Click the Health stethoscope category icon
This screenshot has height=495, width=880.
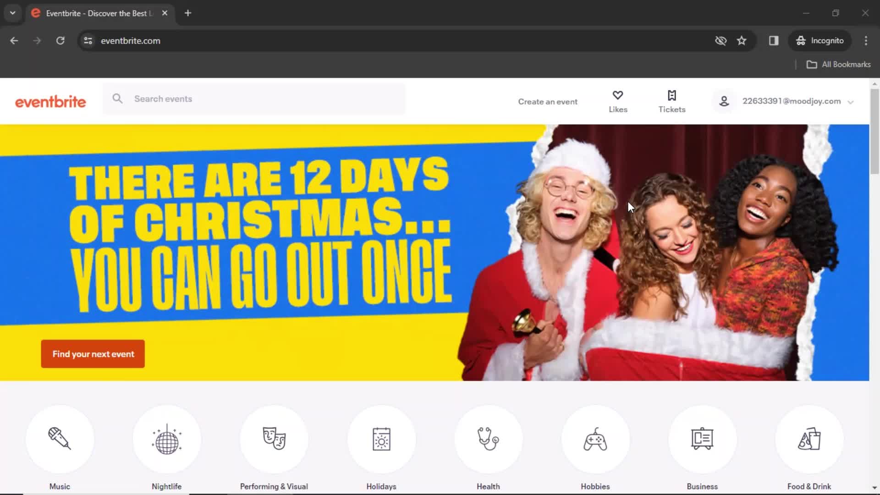488,439
